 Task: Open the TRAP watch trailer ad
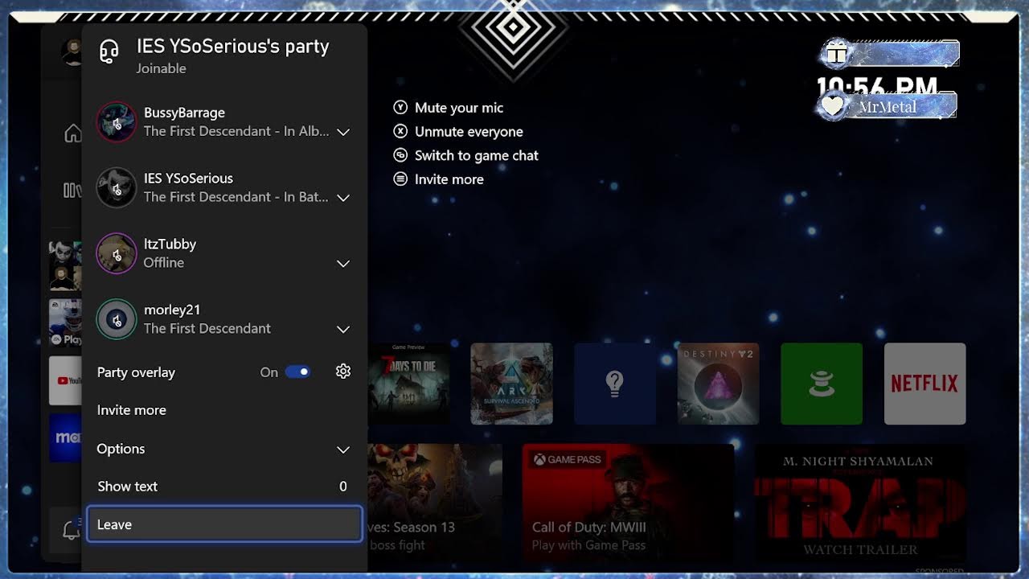point(860,503)
